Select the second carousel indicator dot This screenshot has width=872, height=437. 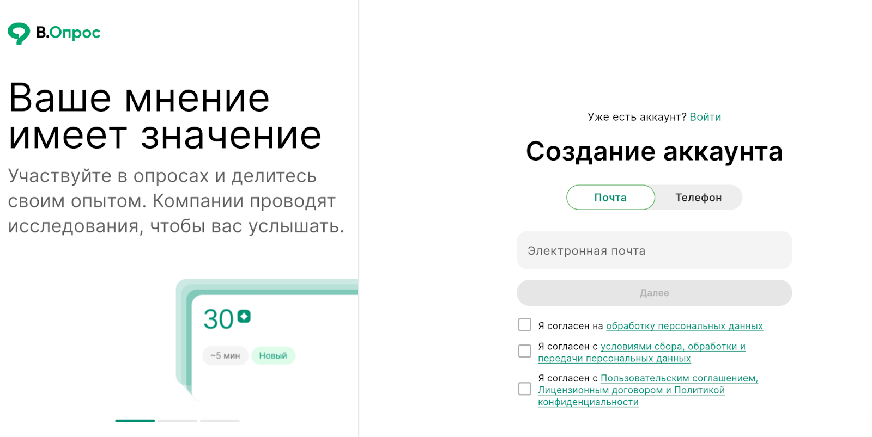pos(177,421)
